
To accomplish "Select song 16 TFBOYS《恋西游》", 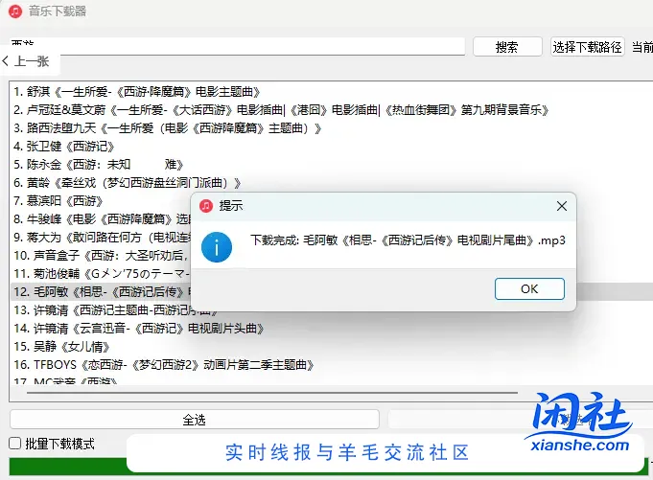I will [x=164, y=365].
